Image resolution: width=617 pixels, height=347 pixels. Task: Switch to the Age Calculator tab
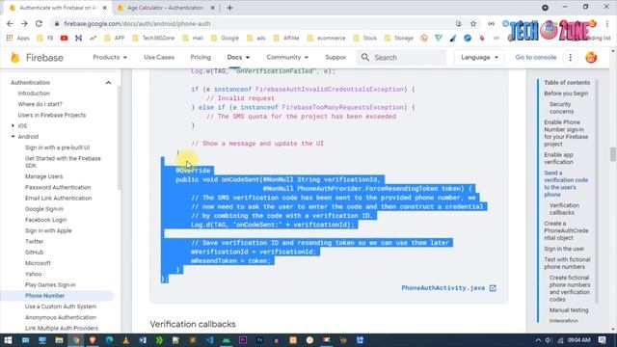tap(165, 8)
